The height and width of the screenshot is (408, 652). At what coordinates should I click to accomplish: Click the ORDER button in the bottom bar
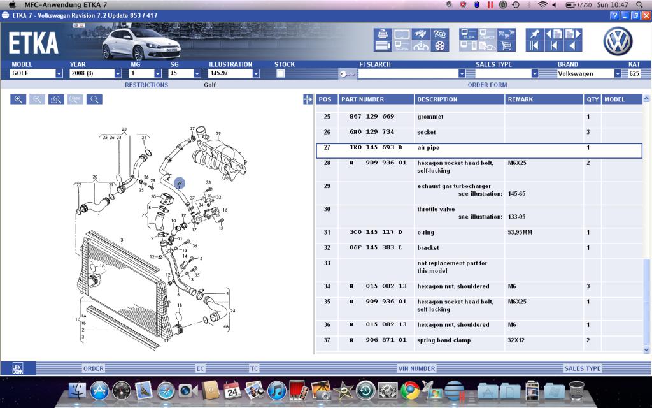(x=94, y=368)
